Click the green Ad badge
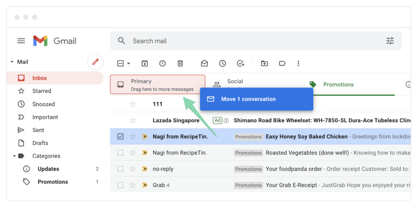 click(217, 120)
